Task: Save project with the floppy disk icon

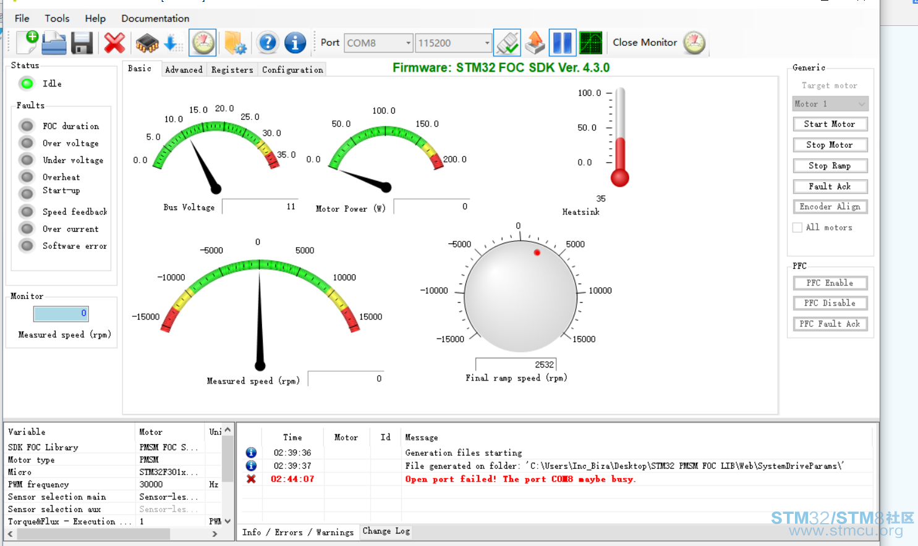Action: pyautogui.click(x=82, y=43)
